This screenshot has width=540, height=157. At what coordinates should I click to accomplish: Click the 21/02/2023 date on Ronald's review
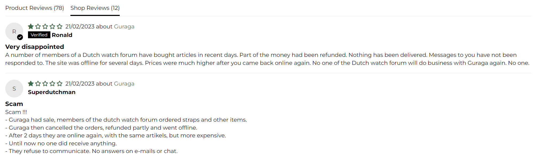[80, 27]
